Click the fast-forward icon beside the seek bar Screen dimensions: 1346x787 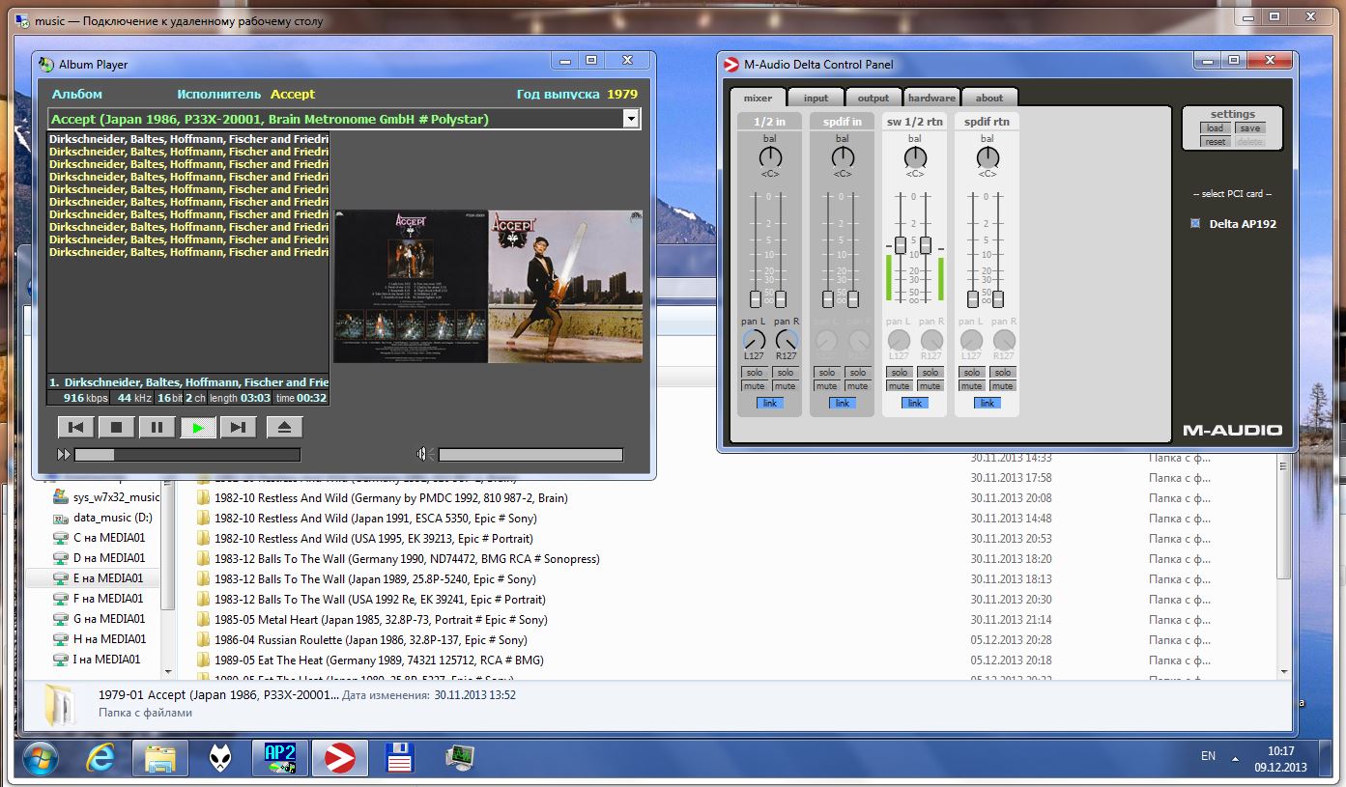(x=64, y=455)
